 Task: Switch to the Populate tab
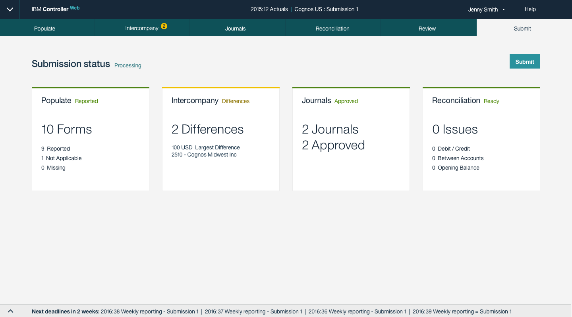pos(47,29)
